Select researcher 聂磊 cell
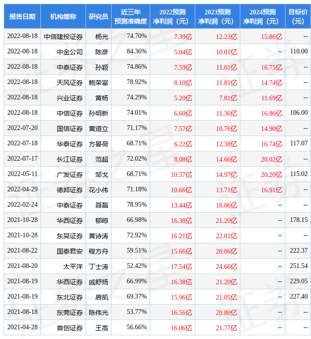This screenshot has height=339, width=311. click(x=99, y=205)
